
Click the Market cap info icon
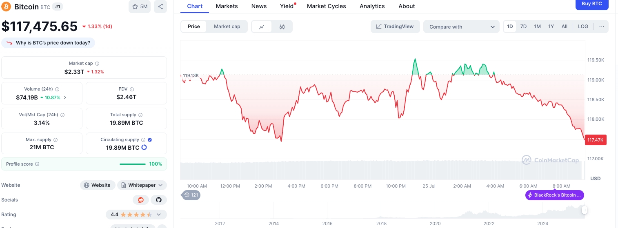tap(97, 64)
